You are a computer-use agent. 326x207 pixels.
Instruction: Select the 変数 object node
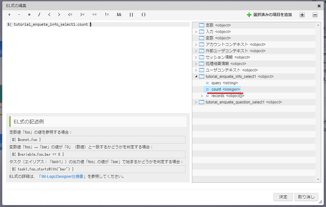(218, 38)
